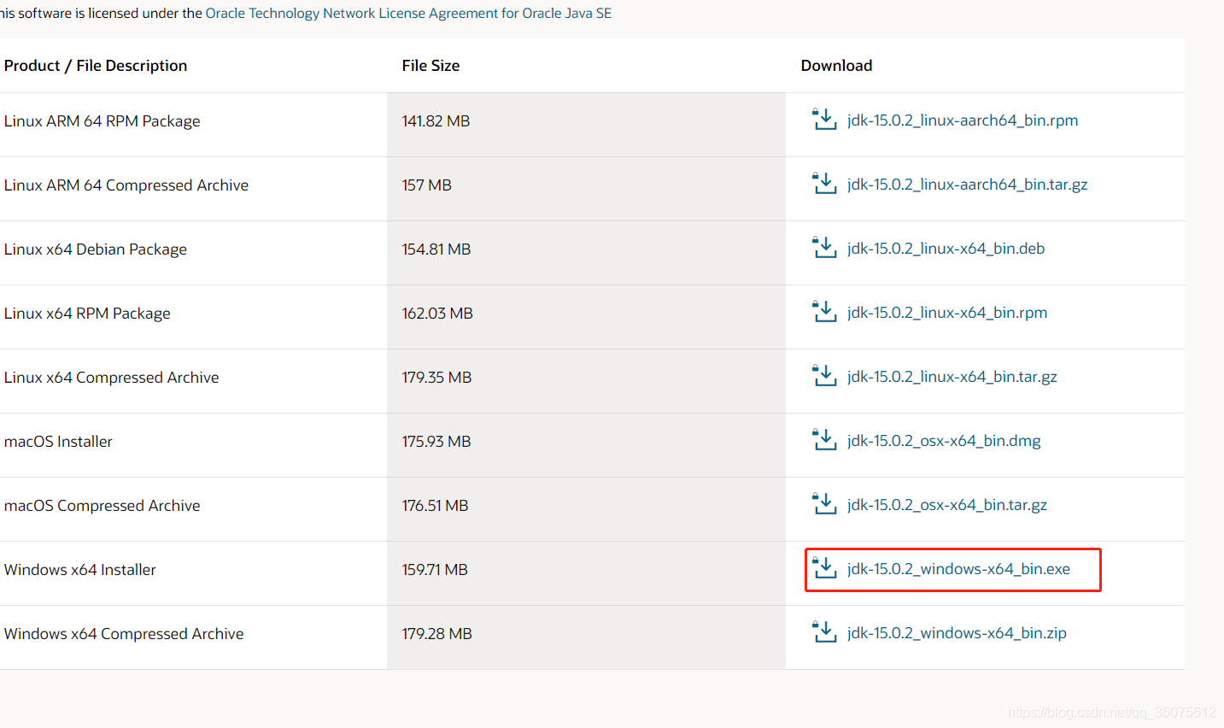
Task: Select Linux ARM 64 RPM Package text
Action: (102, 121)
